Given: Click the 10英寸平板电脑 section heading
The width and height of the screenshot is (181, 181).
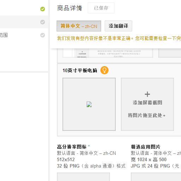Looking at the screenshot, I should pyautogui.click(x=80, y=70).
